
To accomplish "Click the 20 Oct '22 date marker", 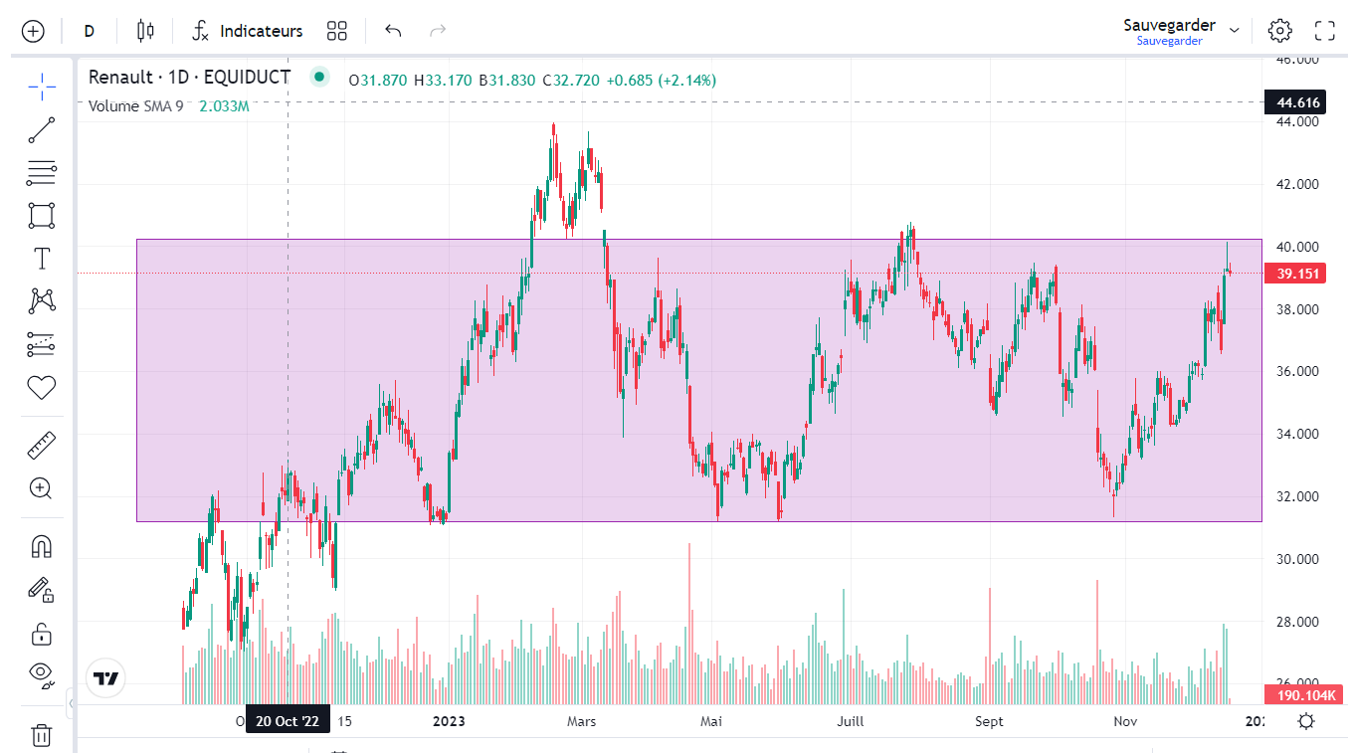I will point(287,721).
